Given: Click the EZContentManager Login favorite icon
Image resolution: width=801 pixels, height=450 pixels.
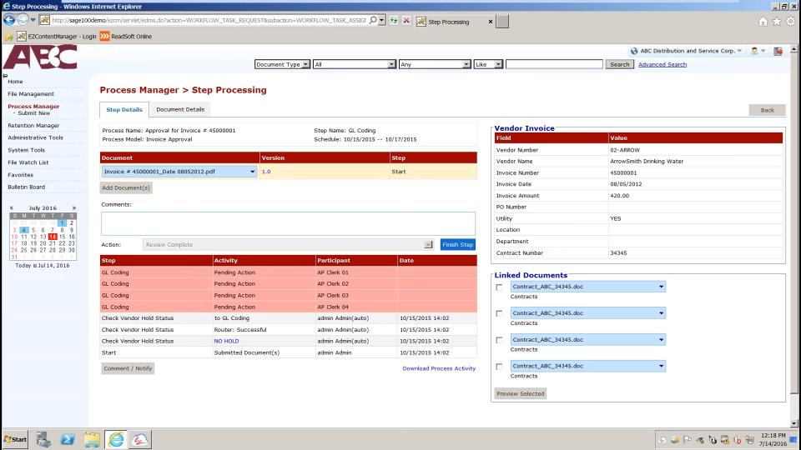Looking at the screenshot, I should 22,36.
